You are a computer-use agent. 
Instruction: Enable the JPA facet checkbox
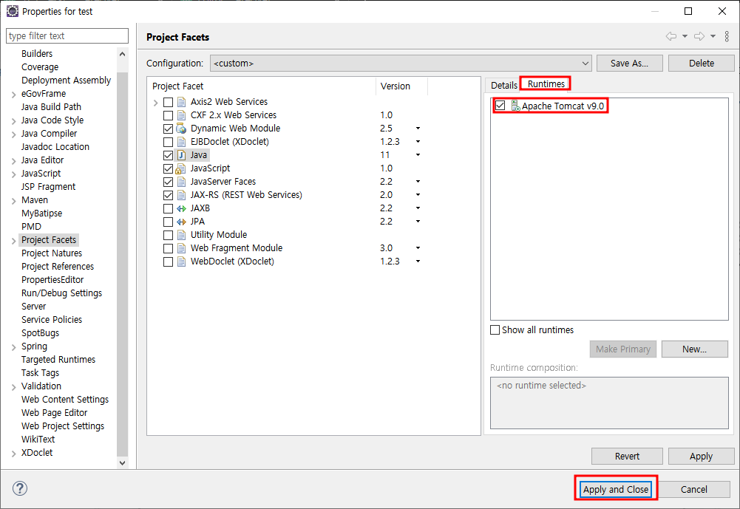coord(168,221)
